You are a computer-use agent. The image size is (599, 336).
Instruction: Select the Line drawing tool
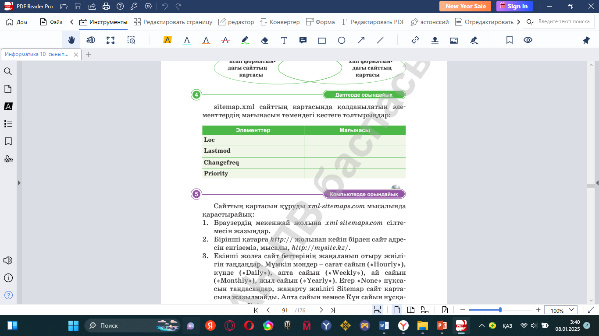click(380, 40)
